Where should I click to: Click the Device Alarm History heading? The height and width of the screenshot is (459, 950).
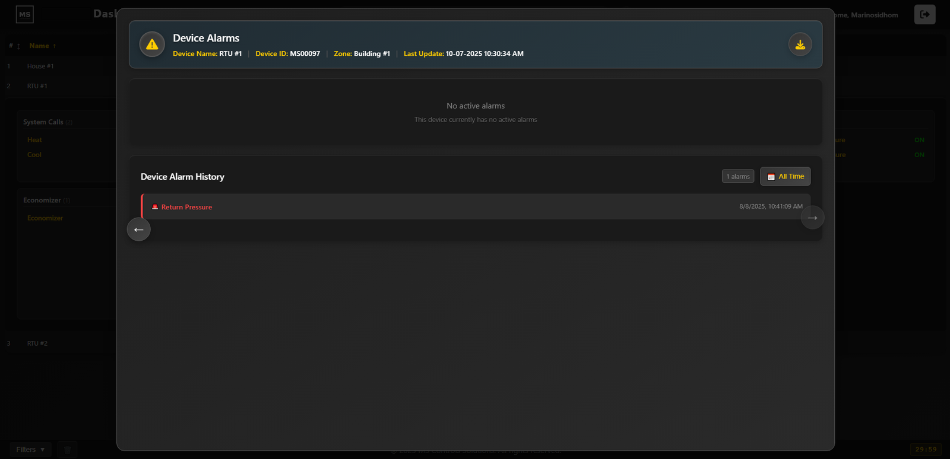pyautogui.click(x=182, y=177)
